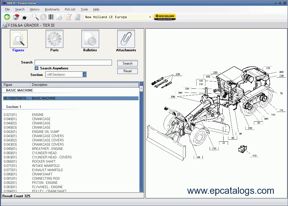This screenshot has width=288, height=206.
Task: Open the Tools menu
Action: (x=84, y=9)
